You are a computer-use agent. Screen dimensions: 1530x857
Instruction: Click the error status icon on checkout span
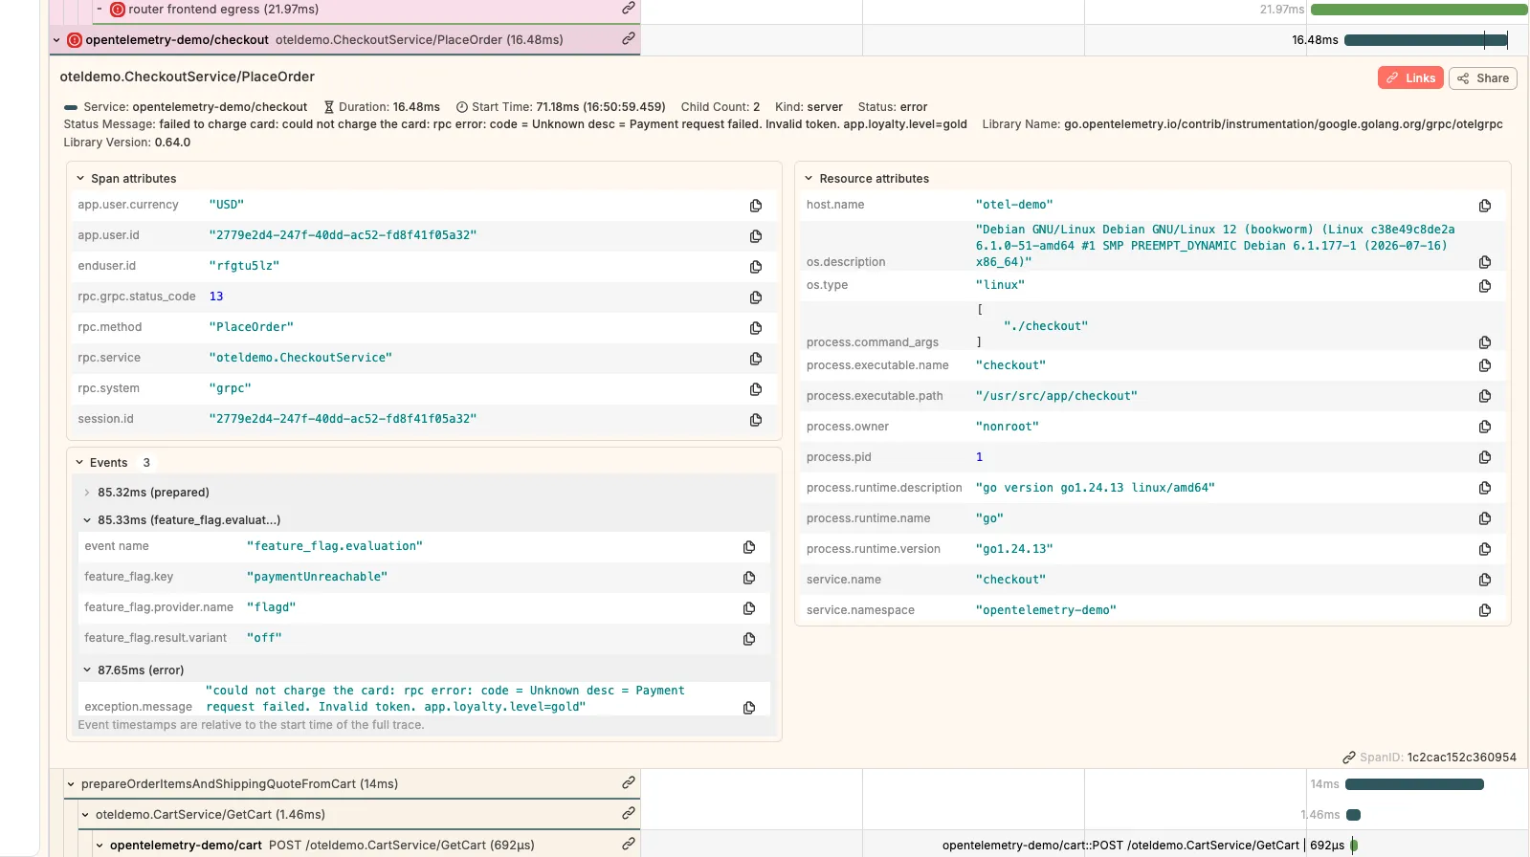pyautogui.click(x=75, y=40)
